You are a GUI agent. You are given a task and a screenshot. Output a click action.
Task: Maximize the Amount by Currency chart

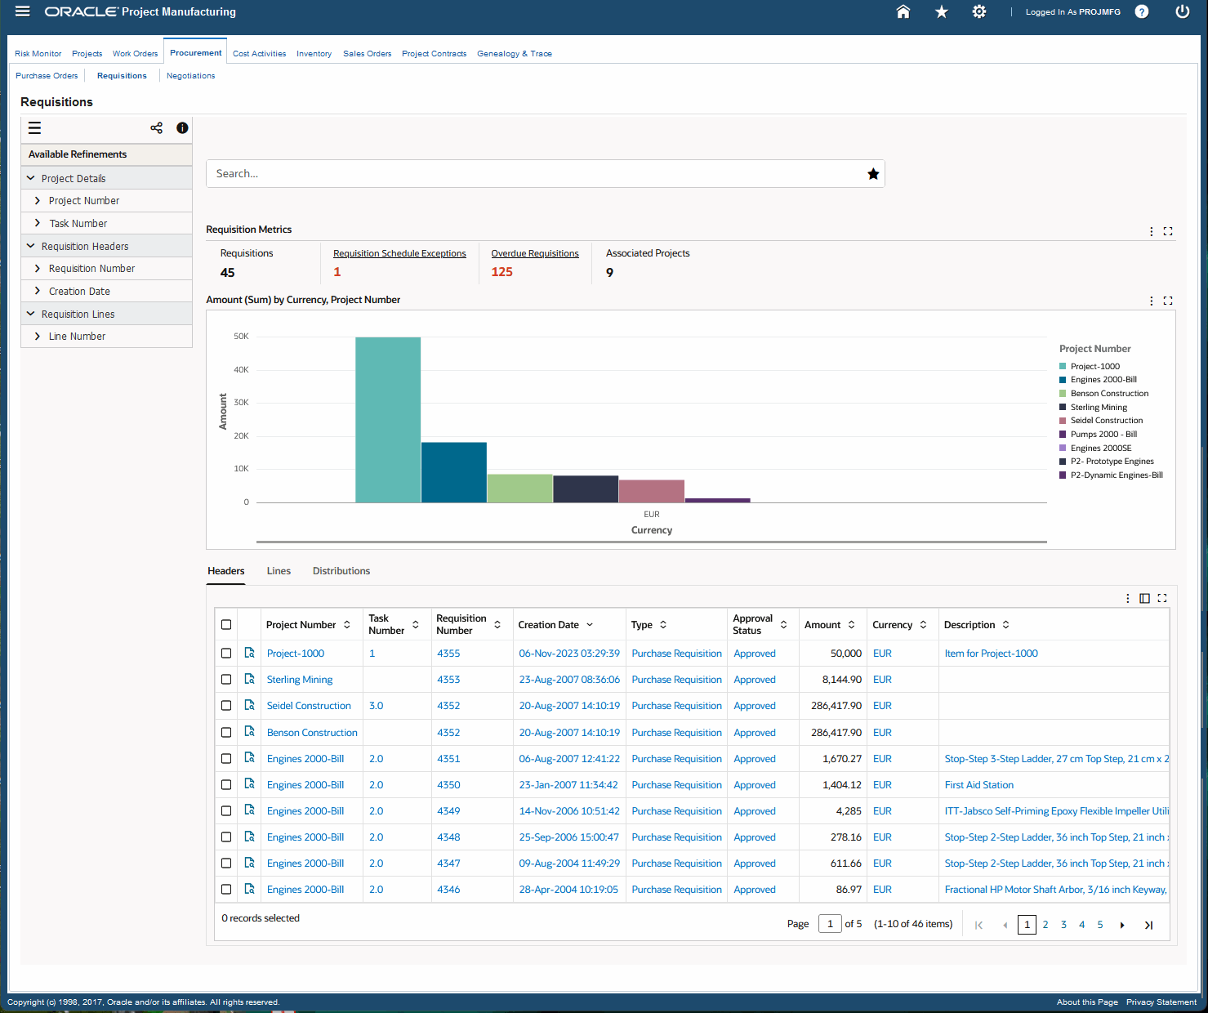(x=1168, y=301)
